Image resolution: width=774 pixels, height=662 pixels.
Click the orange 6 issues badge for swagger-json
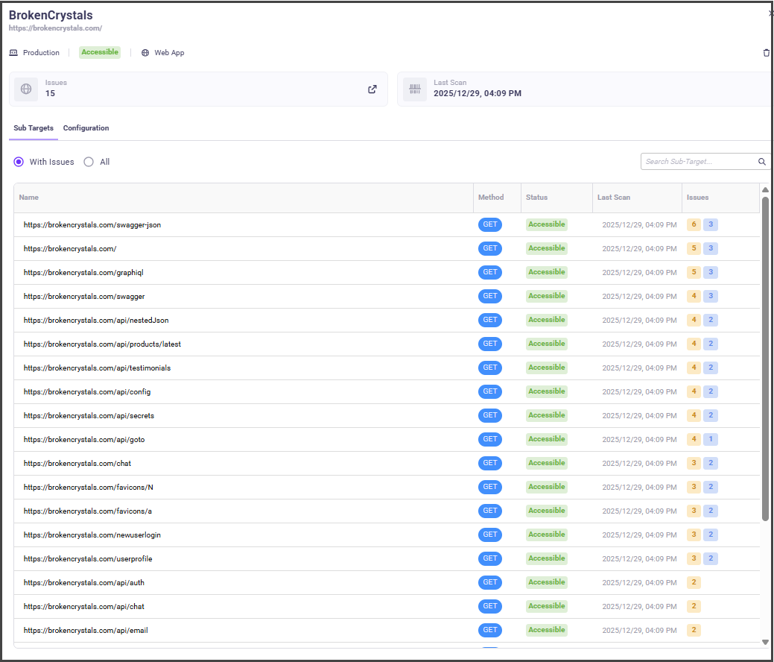[x=694, y=224]
